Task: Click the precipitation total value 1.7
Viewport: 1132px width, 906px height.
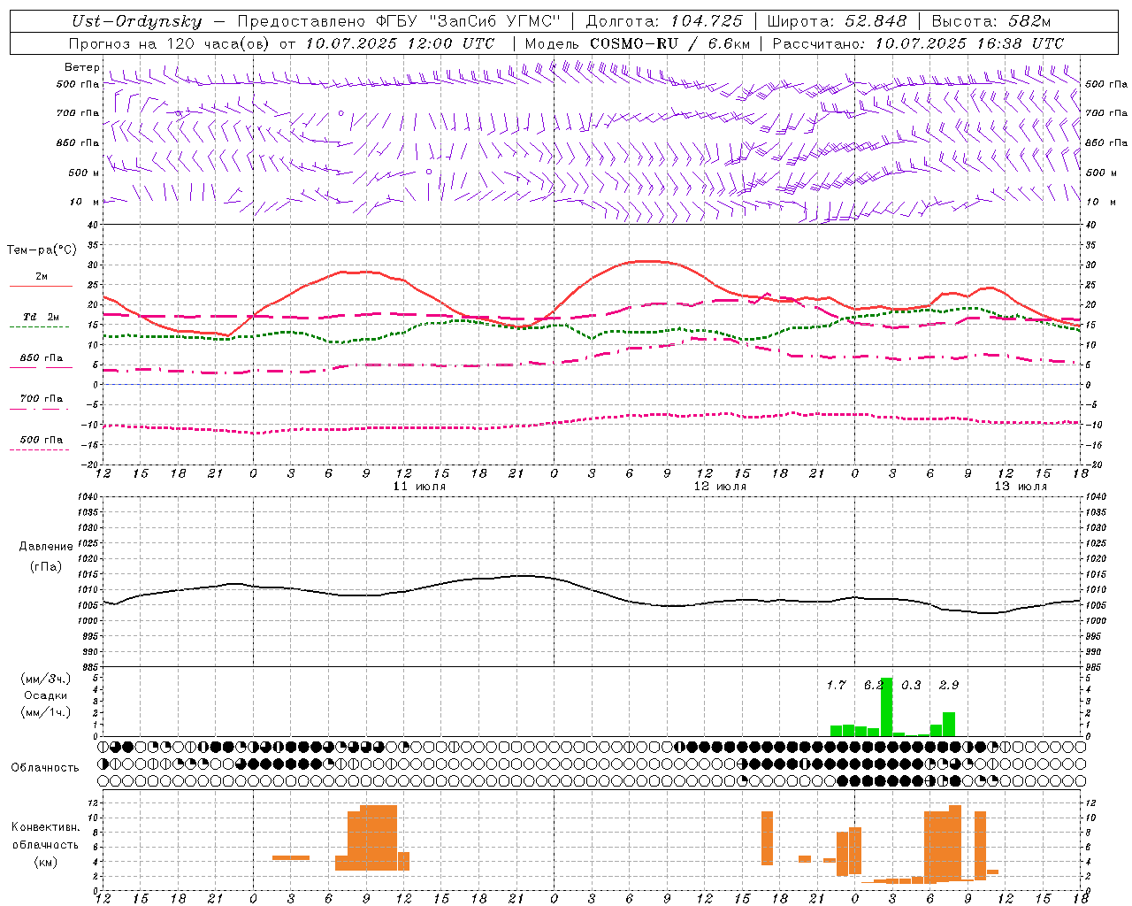Action: click(x=836, y=686)
